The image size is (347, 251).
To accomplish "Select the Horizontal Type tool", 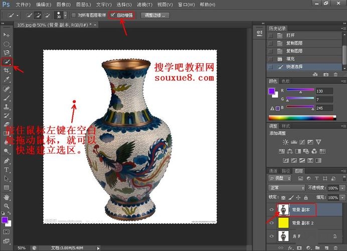I will click(7, 170).
